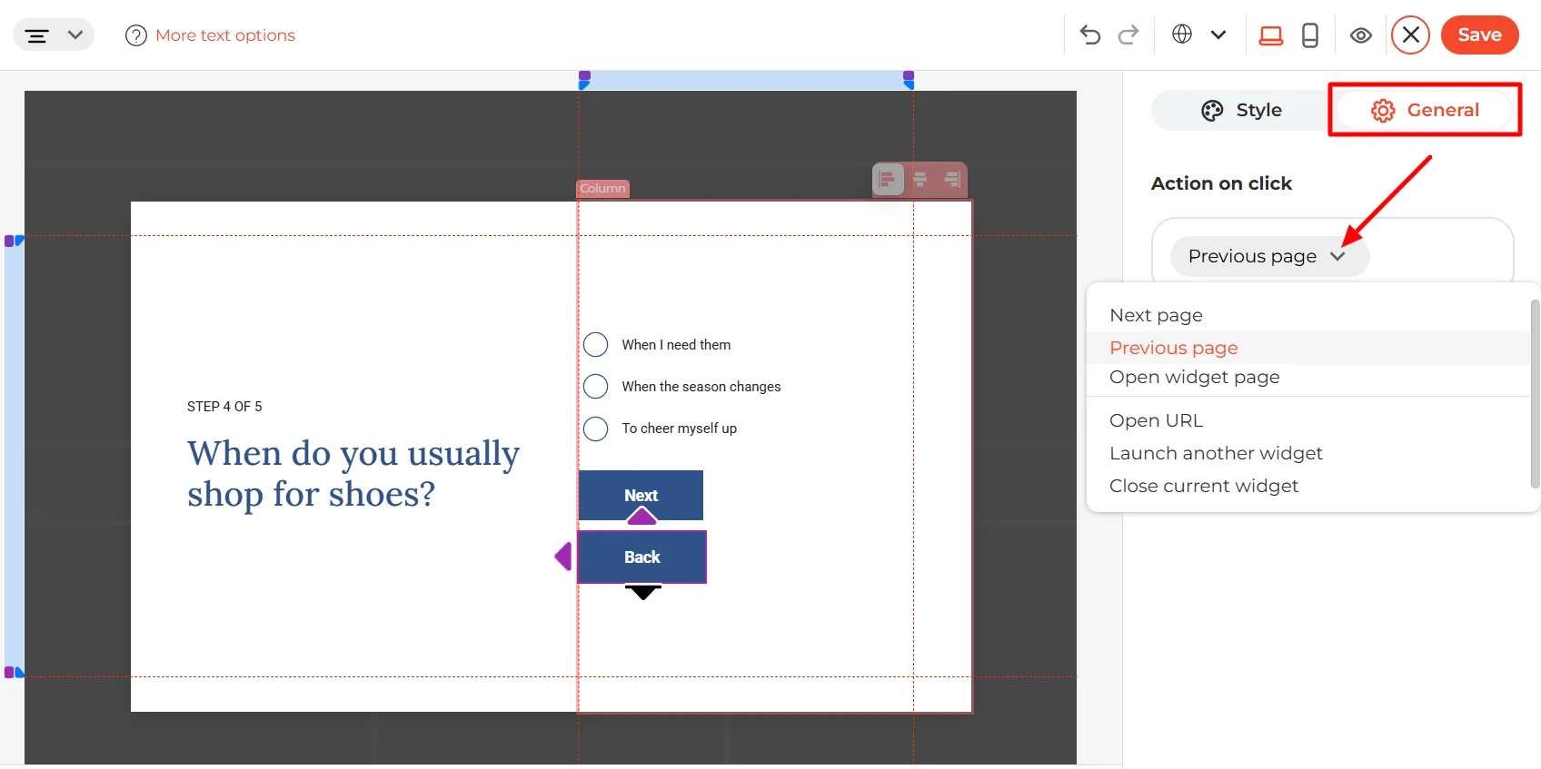This screenshot has width=1541, height=769.
Task: Choose 'Open URL' from the action list
Action: 1156,420
